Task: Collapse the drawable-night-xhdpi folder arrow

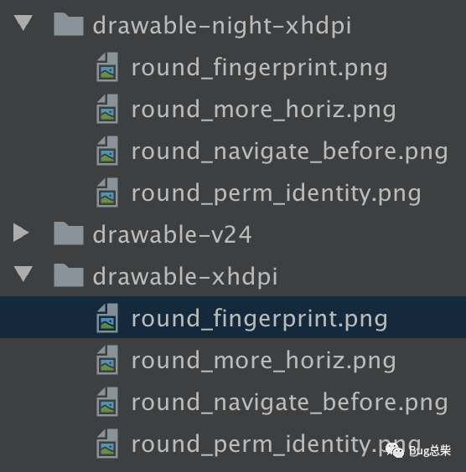Action: click(x=23, y=23)
